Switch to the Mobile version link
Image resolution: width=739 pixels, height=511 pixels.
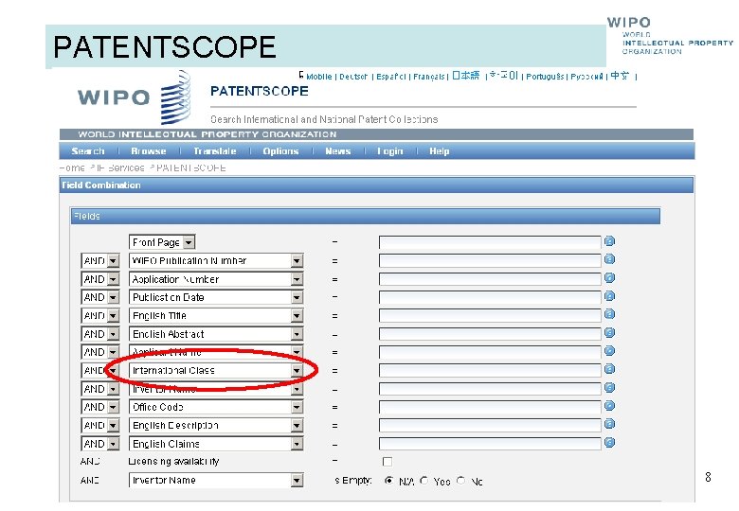point(319,77)
